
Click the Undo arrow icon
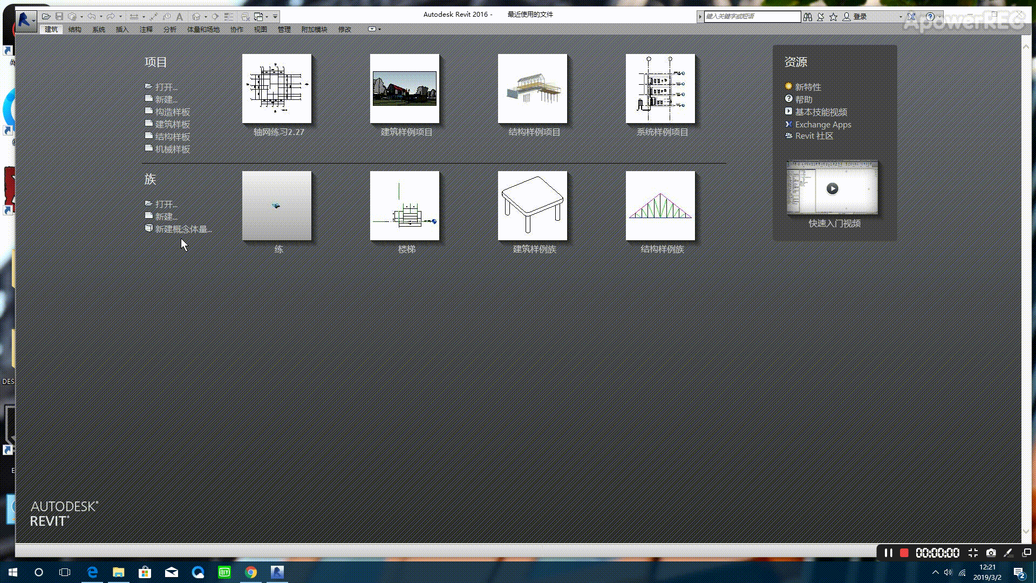(x=92, y=17)
